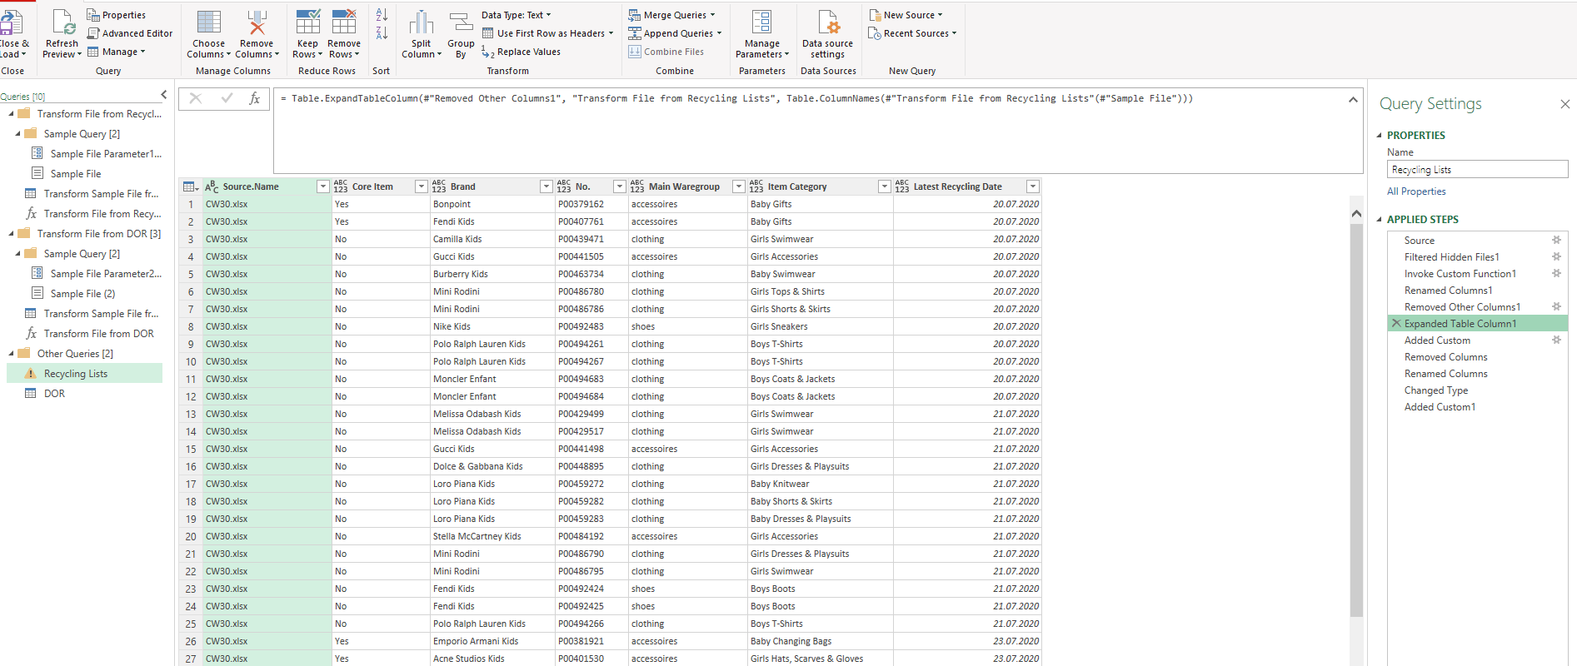
Task: Collapse the formula bar with the chevron
Action: [x=1353, y=99]
